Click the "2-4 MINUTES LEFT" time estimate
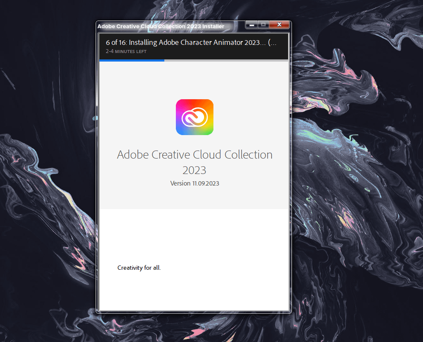 tap(126, 51)
